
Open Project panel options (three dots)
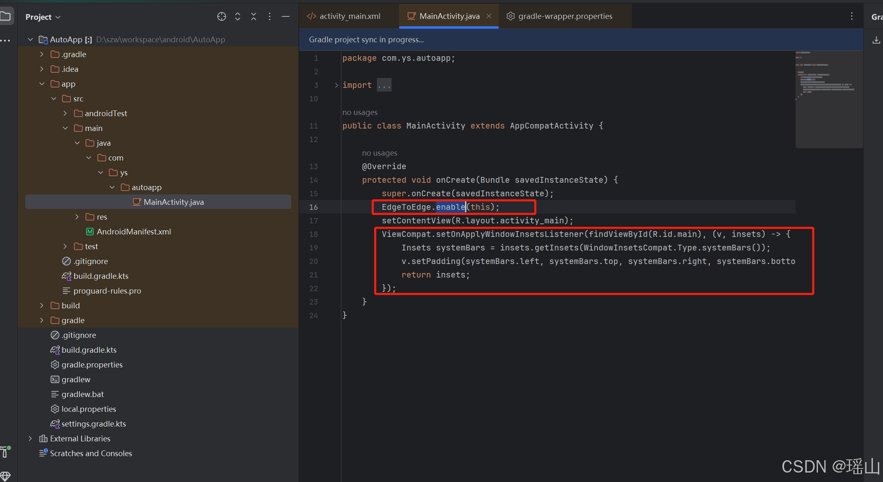269,16
